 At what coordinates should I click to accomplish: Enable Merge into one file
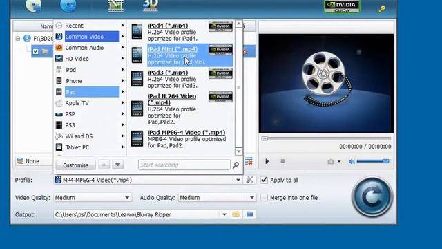pyautogui.click(x=264, y=197)
